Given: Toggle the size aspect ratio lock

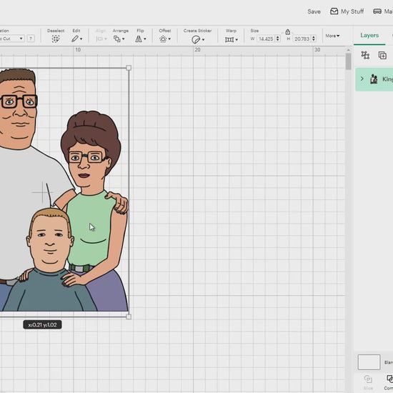Looking at the screenshot, I should (x=288, y=32).
